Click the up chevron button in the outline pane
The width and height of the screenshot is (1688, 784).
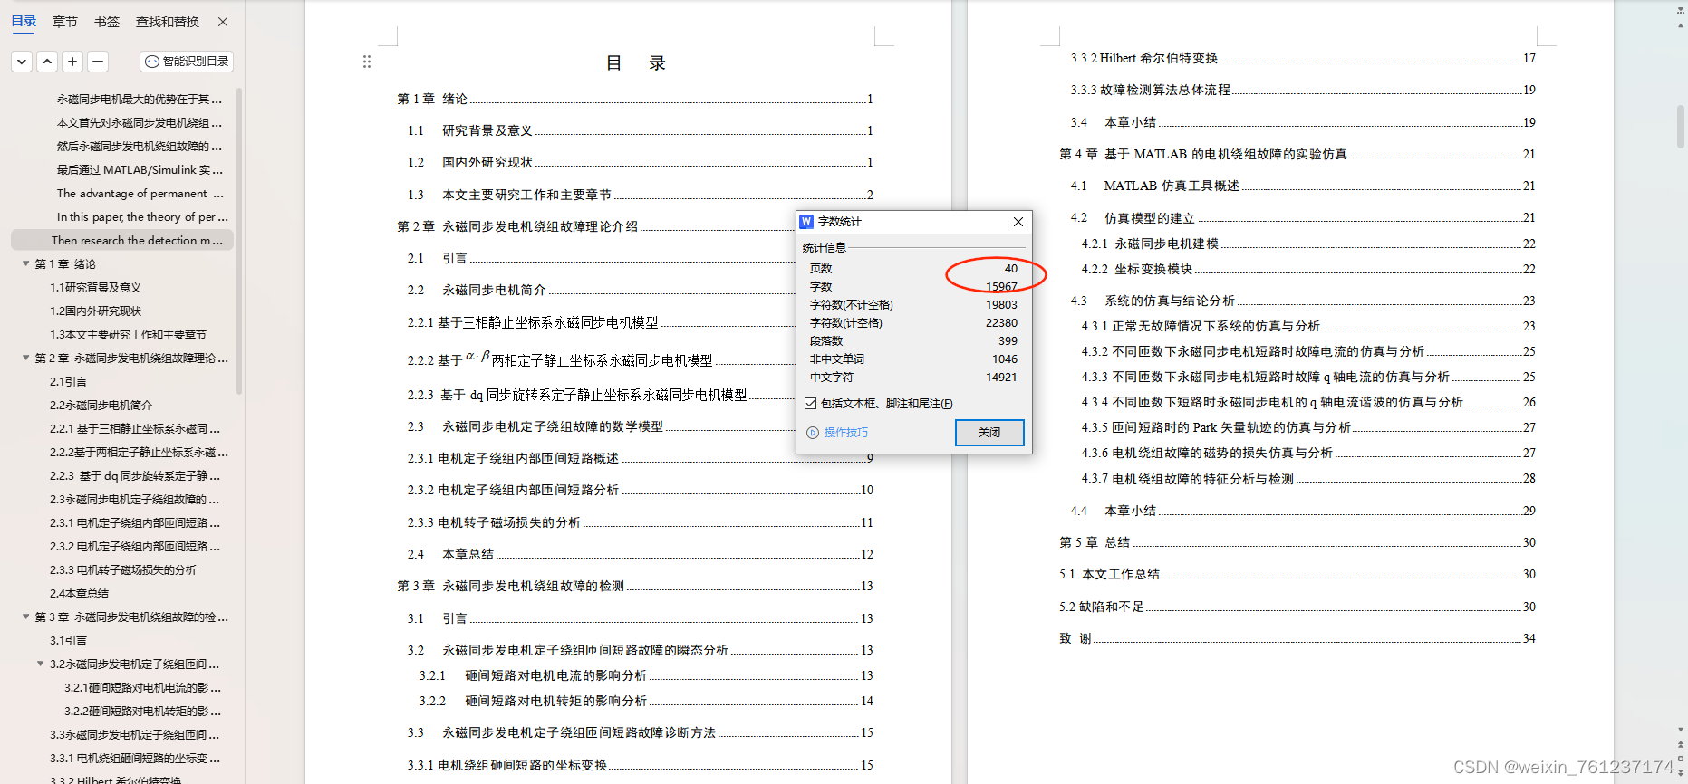[x=47, y=62]
